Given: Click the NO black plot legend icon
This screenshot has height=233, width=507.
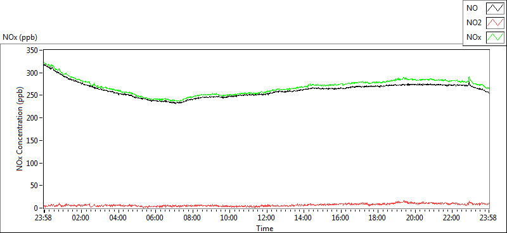Looking at the screenshot, I should 496,8.
